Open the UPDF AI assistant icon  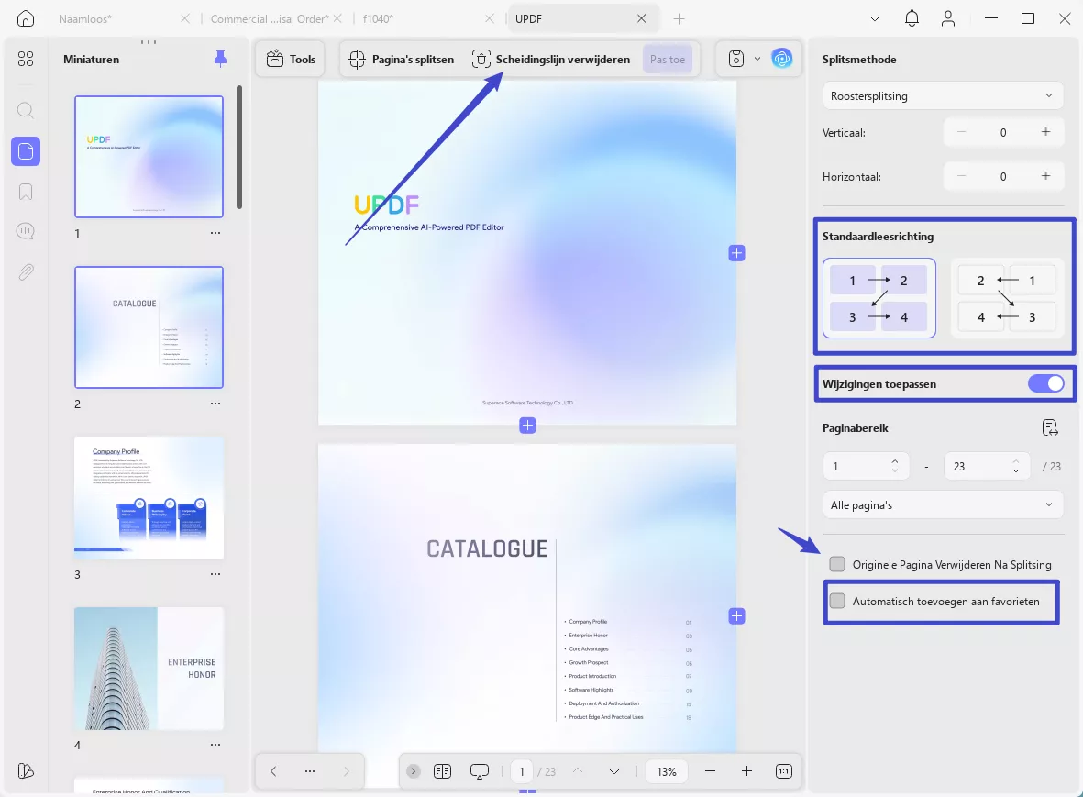(x=782, y=60)
